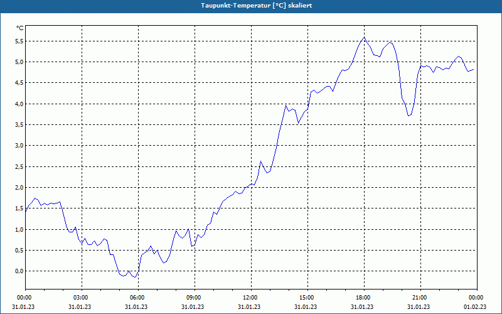Image resolution: width=502 pixels, height=314 pixels.
Task: Click the "°C" unit label on the y-axis
Action: [x=19, y=28]
